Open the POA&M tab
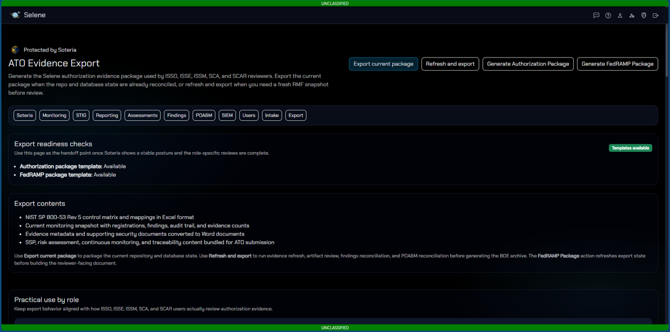Viewport: 670px width, 332px height. pos(204,116)
